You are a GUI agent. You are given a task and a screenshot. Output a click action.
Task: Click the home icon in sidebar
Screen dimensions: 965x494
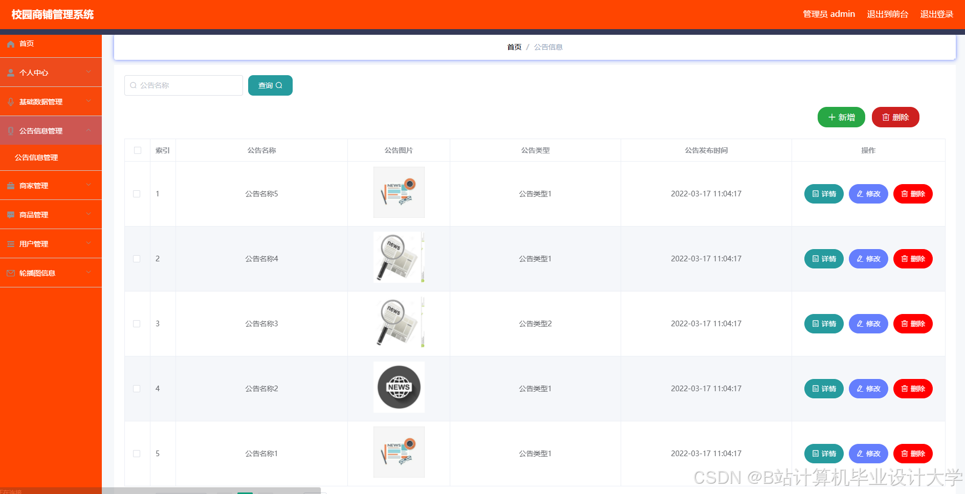point(11,44)
